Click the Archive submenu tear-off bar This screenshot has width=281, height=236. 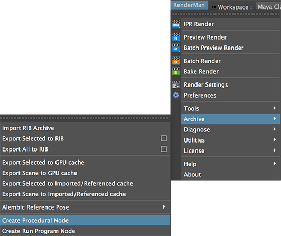pyautogui.click(x=85, y=118)
